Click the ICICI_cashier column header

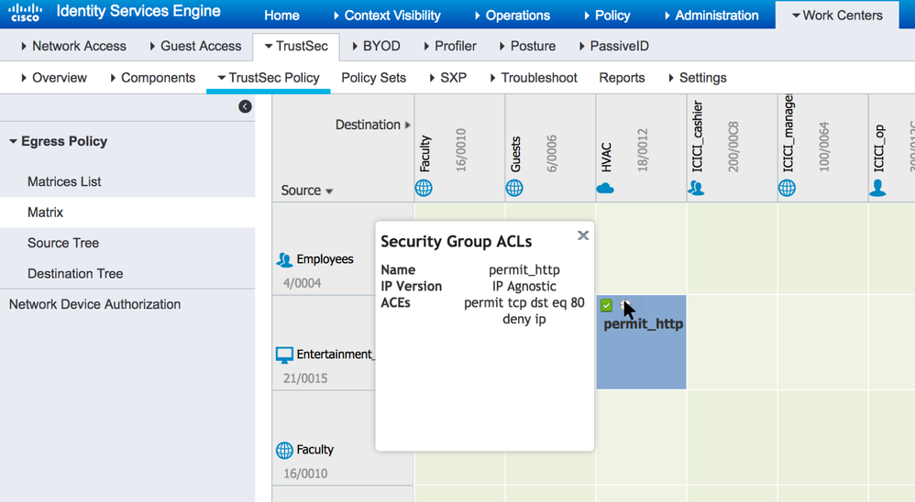698,136
